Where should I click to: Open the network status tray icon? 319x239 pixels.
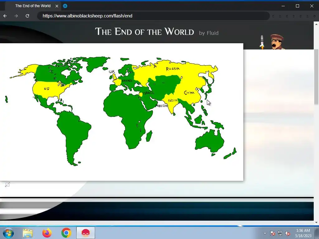[280, 233]
